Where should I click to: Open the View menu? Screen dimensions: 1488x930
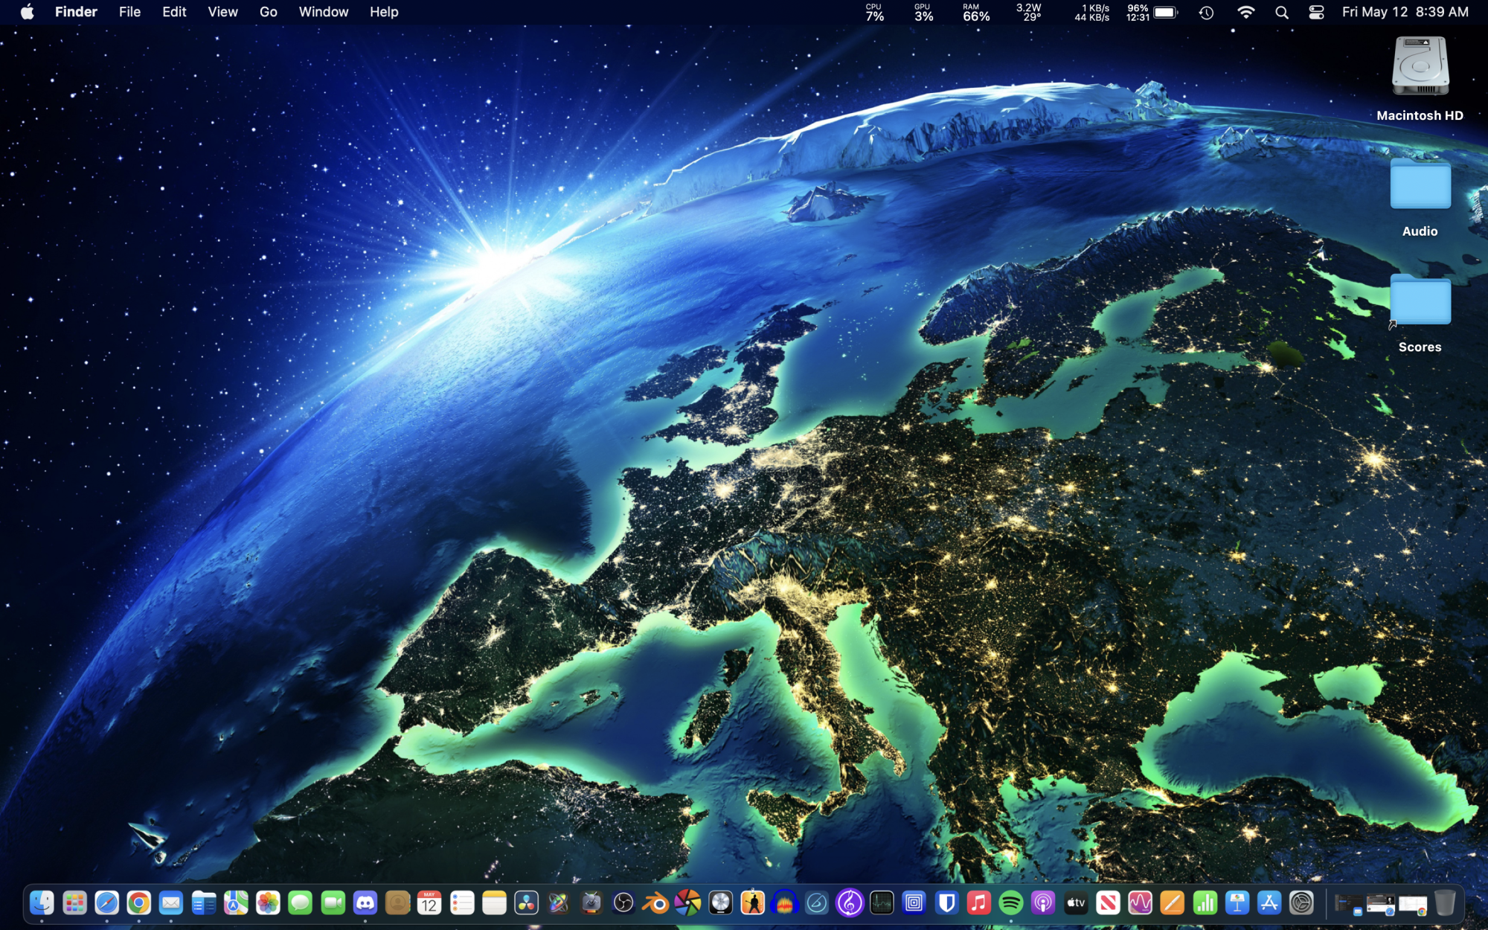point(222,12)
